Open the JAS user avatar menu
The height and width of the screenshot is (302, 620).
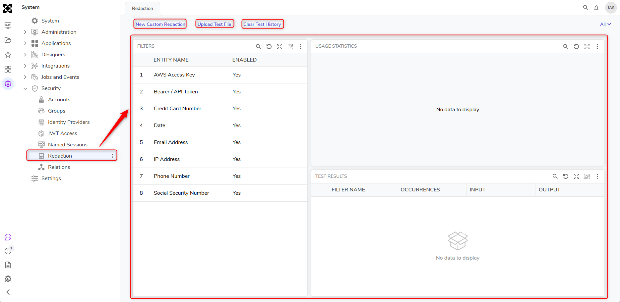611,8
